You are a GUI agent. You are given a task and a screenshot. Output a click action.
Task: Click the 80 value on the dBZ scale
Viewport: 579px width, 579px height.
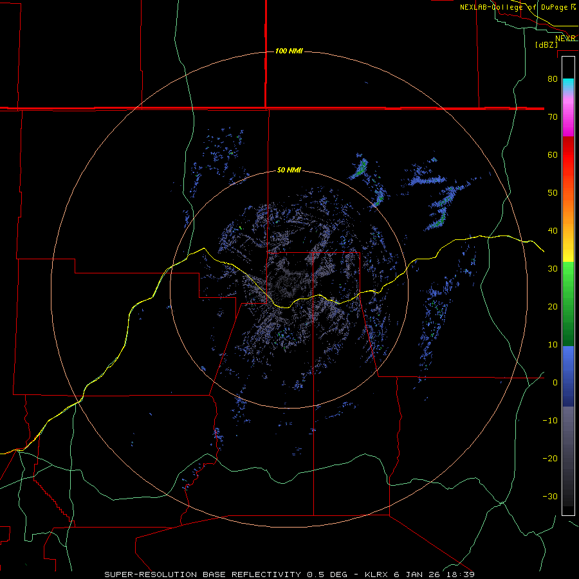(553, 78)
